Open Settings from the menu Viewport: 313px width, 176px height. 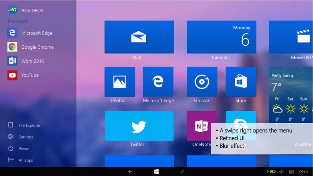(x=21, y=137)
